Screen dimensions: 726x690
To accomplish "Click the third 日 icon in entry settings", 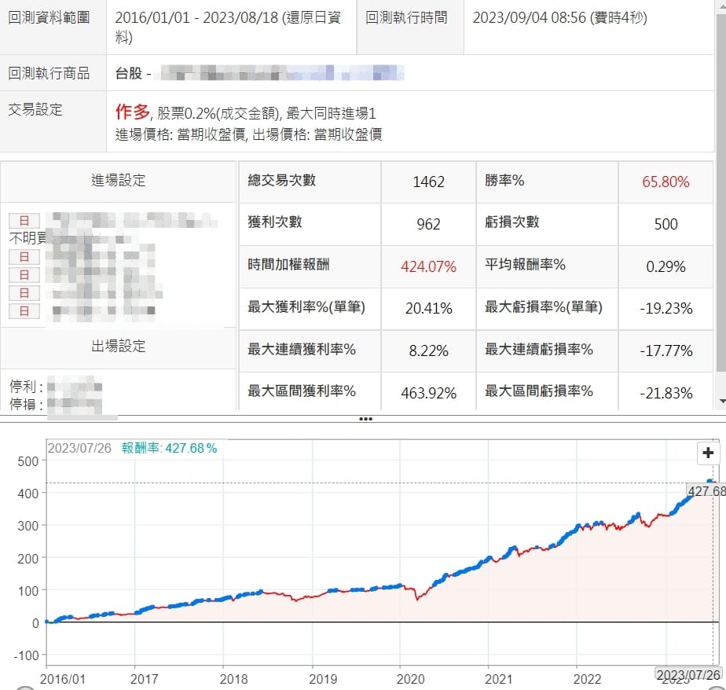I will (24, 275).
